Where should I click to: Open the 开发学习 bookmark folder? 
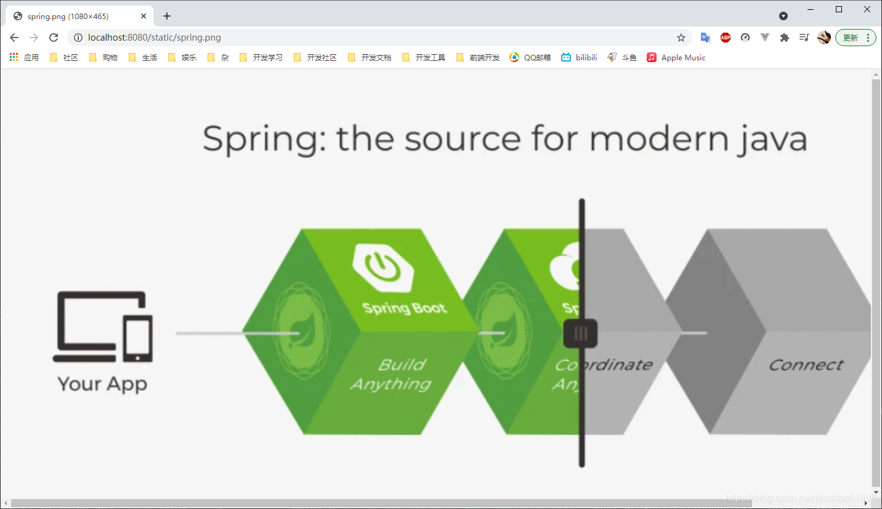point(261,57)
